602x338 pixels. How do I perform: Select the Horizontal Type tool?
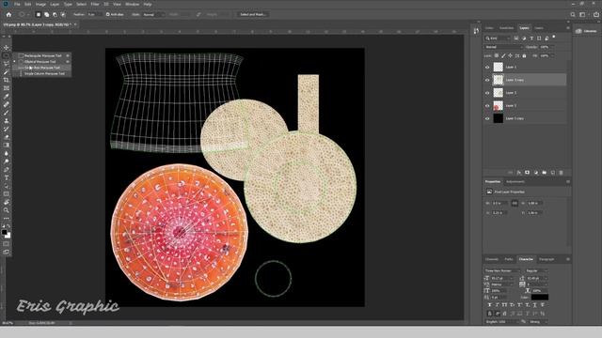coord(7,177)
